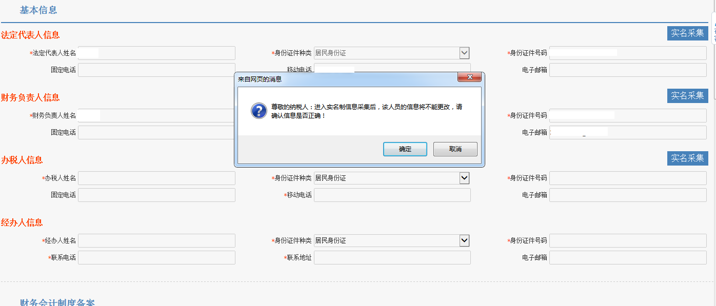Click into the 联系电话 field for 经办人

[156, 257]
